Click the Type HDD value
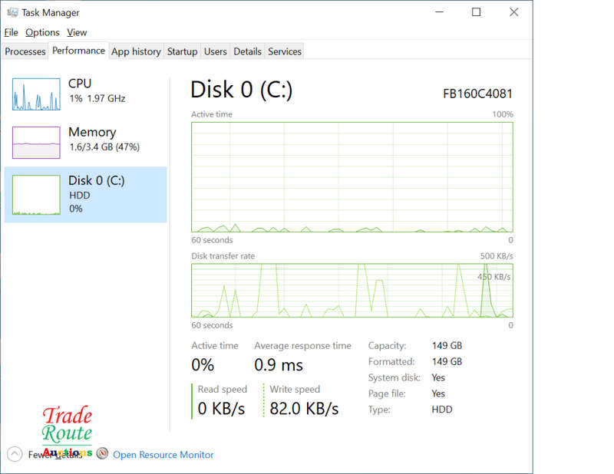 click(x=442, y=410)
